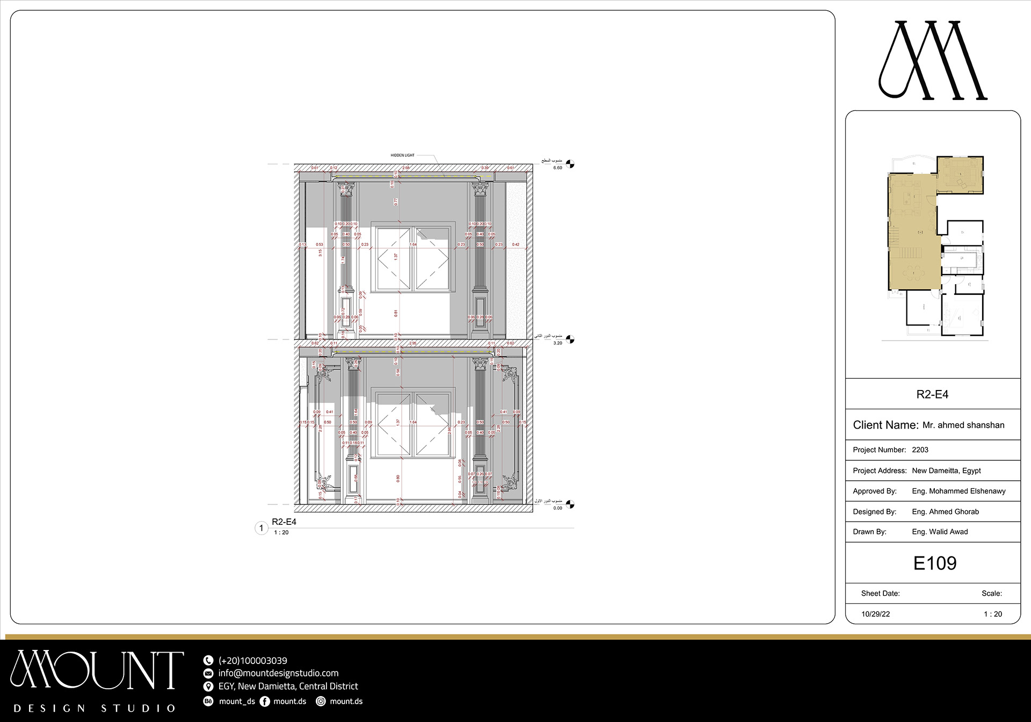Click project number 2203
Viewport: 1031px width, 722px height.
click(x=920, y=450)
